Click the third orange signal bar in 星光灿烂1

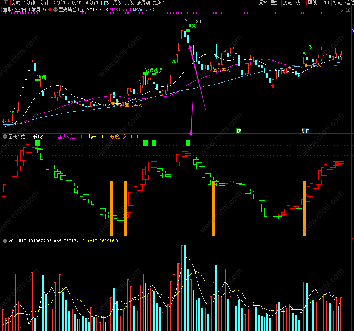click(213, 208)
